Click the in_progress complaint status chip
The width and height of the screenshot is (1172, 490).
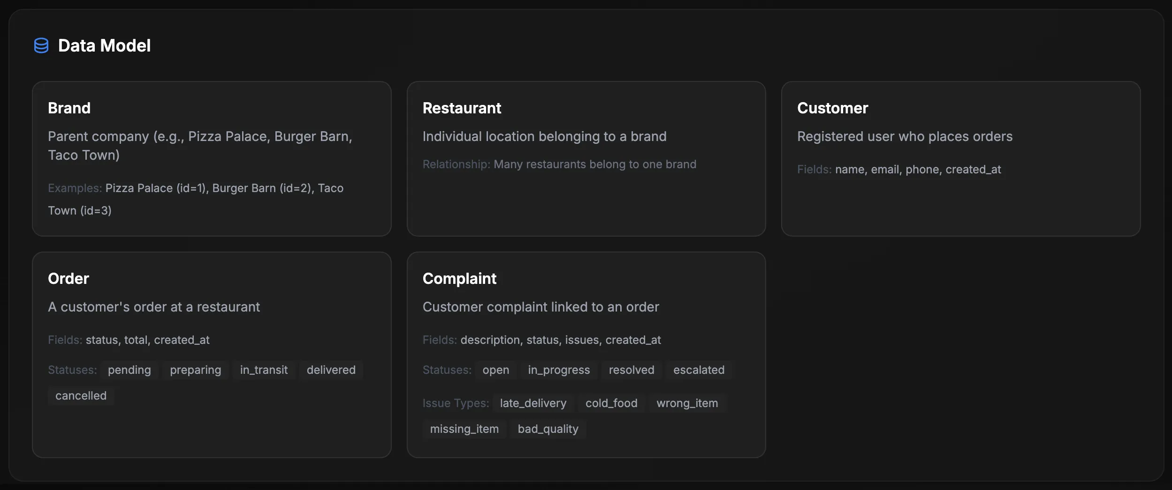point(558,370)
